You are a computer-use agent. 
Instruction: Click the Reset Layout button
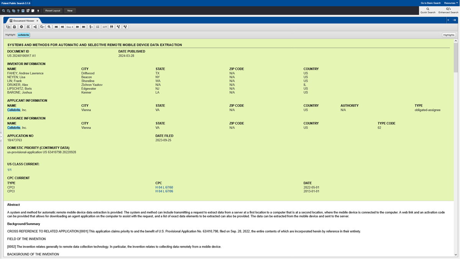53,10
